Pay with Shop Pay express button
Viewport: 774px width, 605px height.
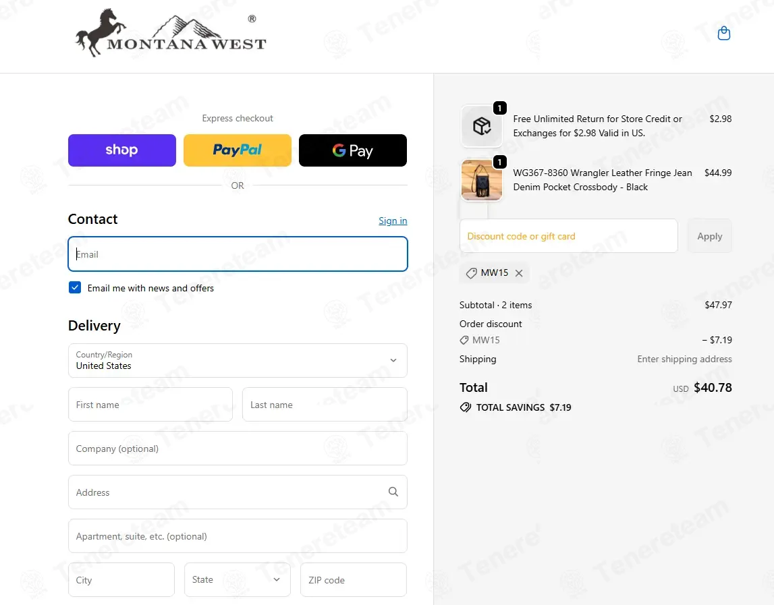pyautogui.click(x=122, y=150)
